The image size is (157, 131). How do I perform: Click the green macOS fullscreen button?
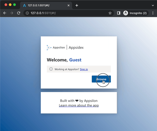[x=14, y=5]
